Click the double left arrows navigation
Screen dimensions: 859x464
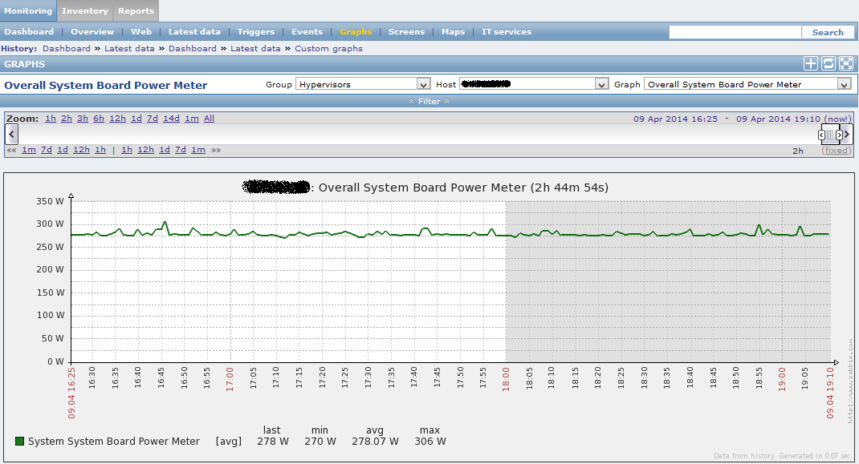tap(11, 150)
